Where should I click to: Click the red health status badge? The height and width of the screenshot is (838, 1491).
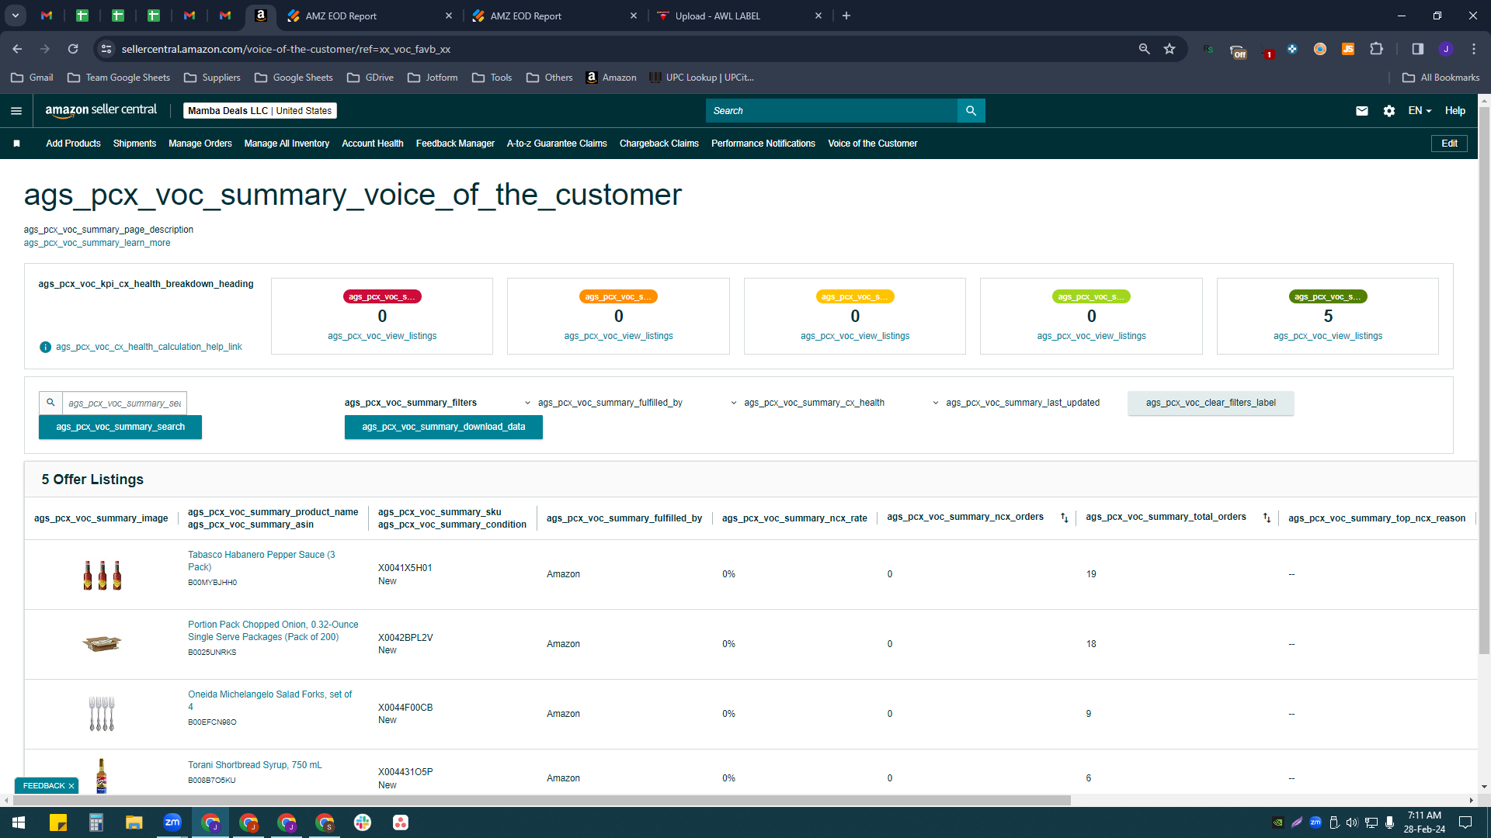point(382,296)
